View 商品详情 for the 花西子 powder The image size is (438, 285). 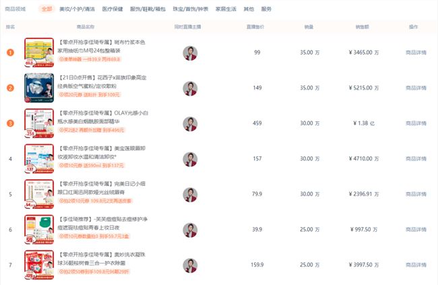(x=416, y=88)
